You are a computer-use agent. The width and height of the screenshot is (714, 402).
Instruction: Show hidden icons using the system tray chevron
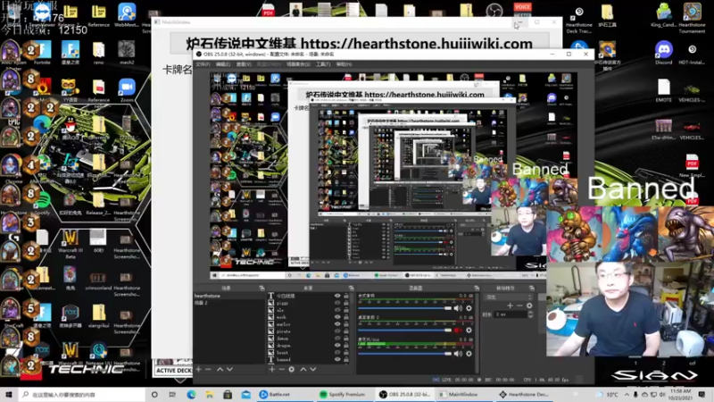[x=627, y=394]
